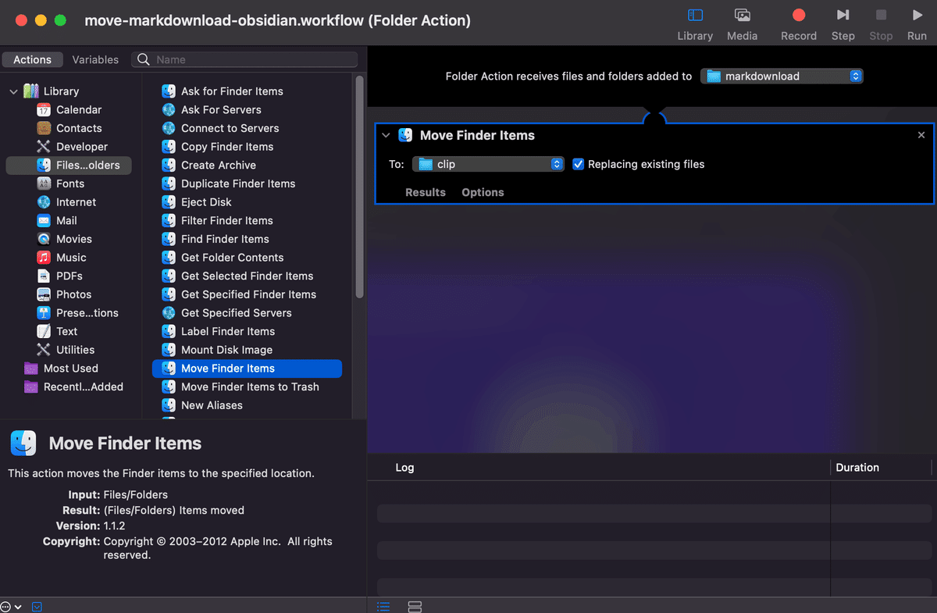Toggle the Library panel in toolbar
This screenshot has height=613, width=937.
click(x=695, y=24)
